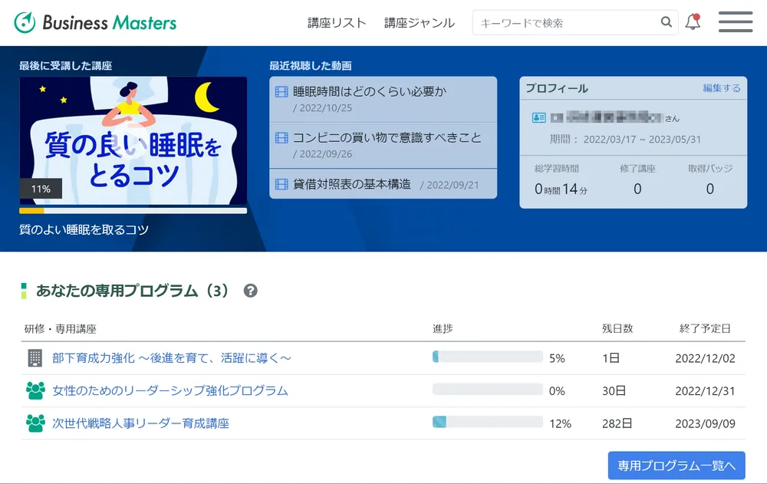The height and width of the screenshot is (484, 767).
Task: Click the 質のよい睡眠を取るコツ course title
Action: tap(84, 229)
